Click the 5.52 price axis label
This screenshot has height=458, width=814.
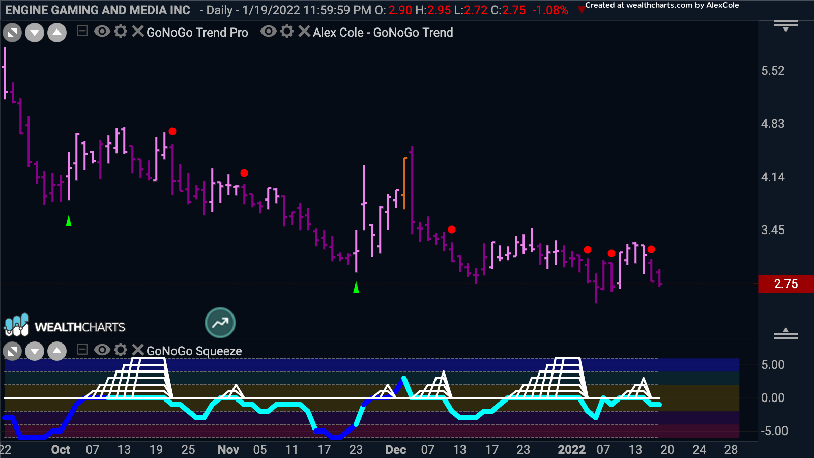(773, 71)
